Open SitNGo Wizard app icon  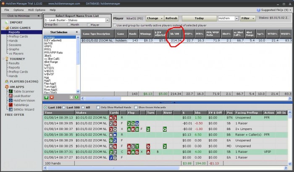10,109
